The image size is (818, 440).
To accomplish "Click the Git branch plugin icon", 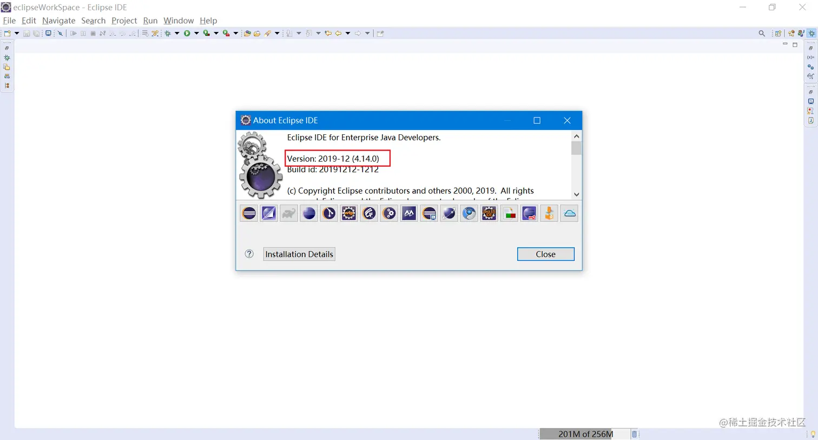I will (x=329, y=213).
